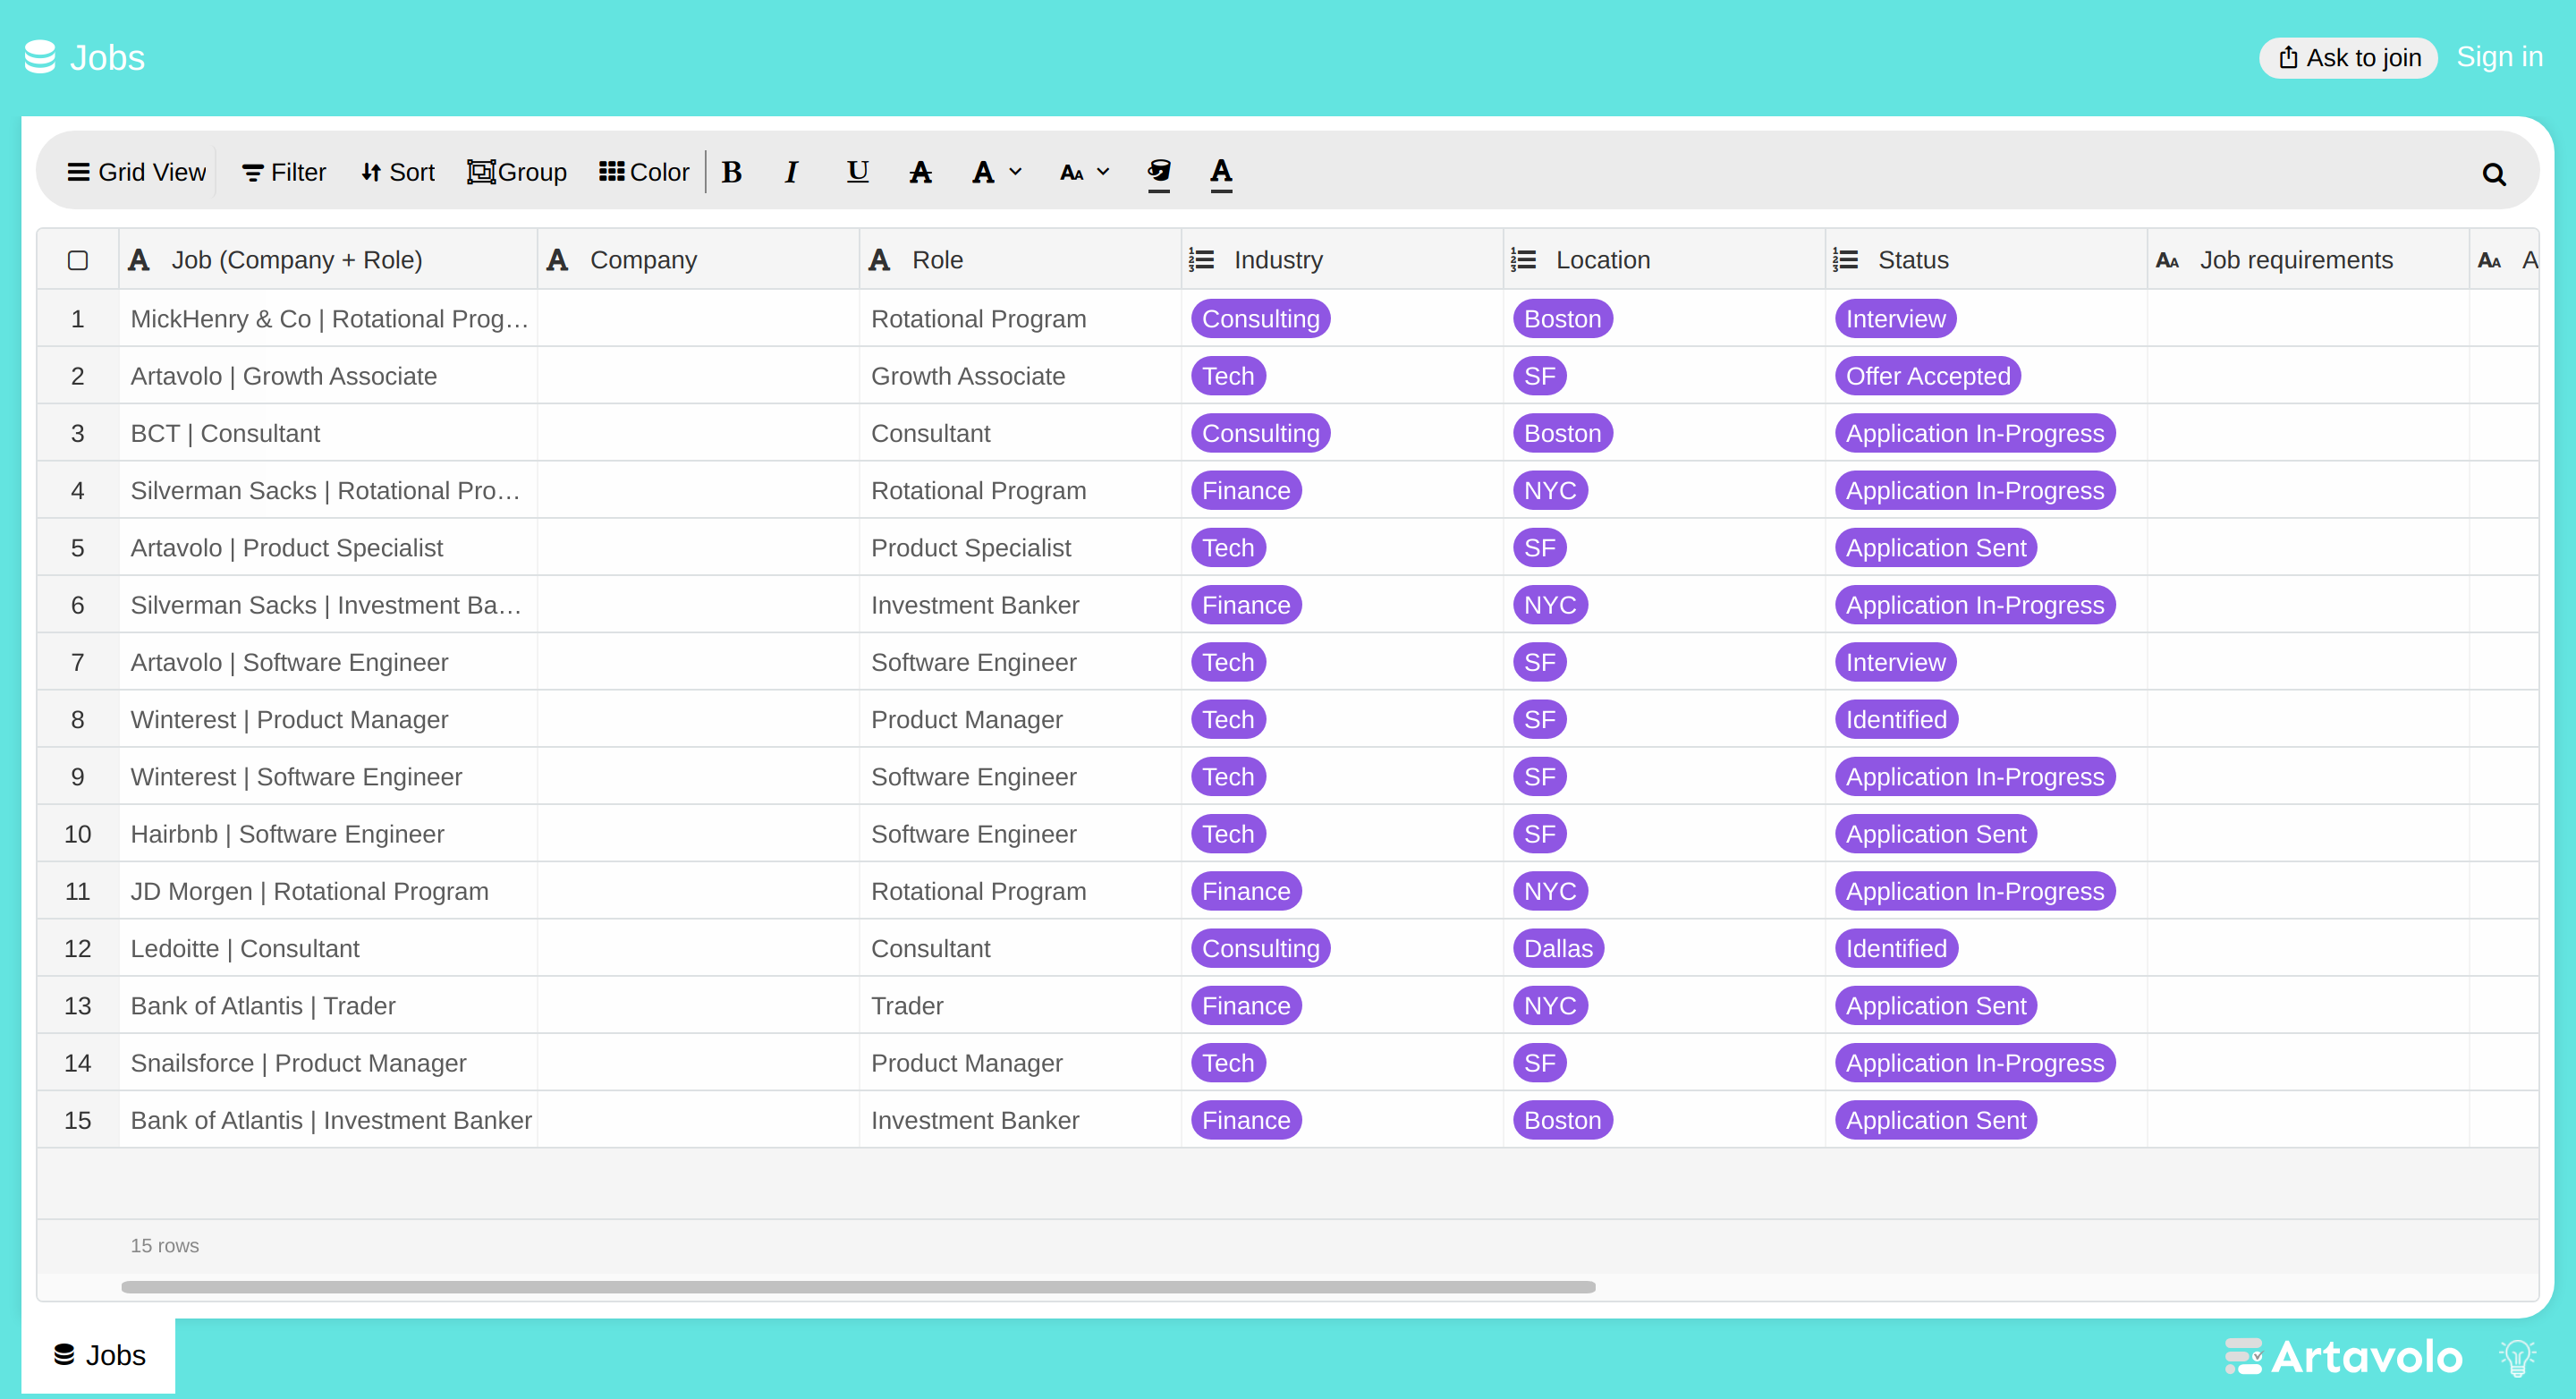Open the Group options
The image size is (2576, 1399).
[517, 172]
